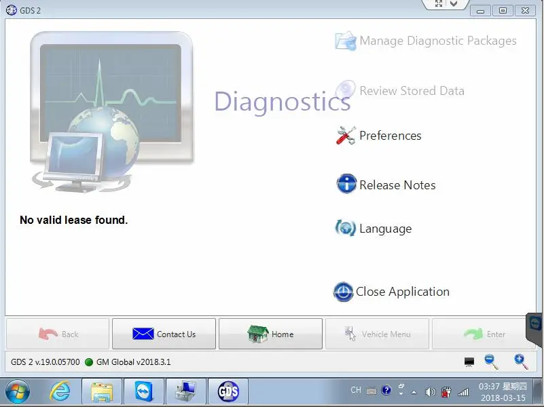544x407 pixels.
Task: Open Manage Diagnostic Packages
Action: pos(426,41)
